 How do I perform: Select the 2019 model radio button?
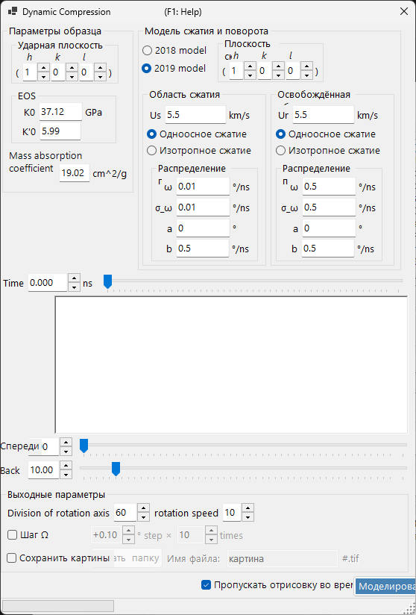point(147,68)
